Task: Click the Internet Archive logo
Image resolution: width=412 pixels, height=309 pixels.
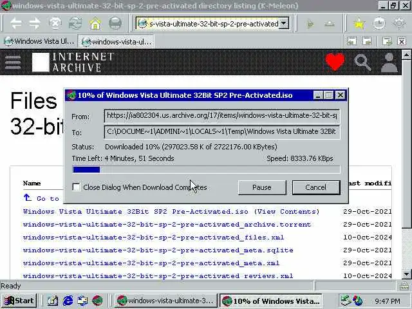Action: [x=73, y=62]
